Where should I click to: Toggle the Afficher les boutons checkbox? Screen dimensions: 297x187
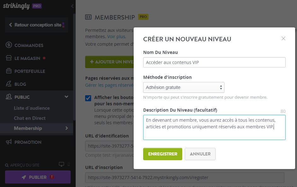pos(88,98)
